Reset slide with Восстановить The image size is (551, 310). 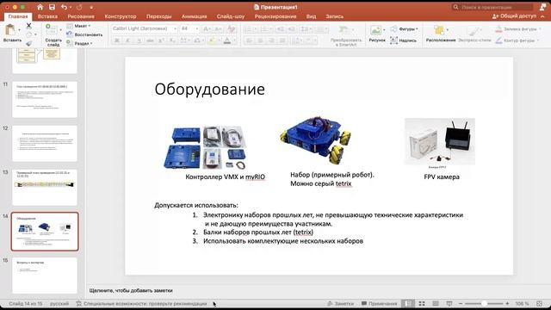[x=84, y=34]
